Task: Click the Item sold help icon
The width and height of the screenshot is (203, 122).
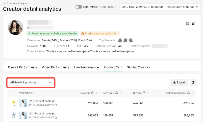Action: (x=116, y=93)
